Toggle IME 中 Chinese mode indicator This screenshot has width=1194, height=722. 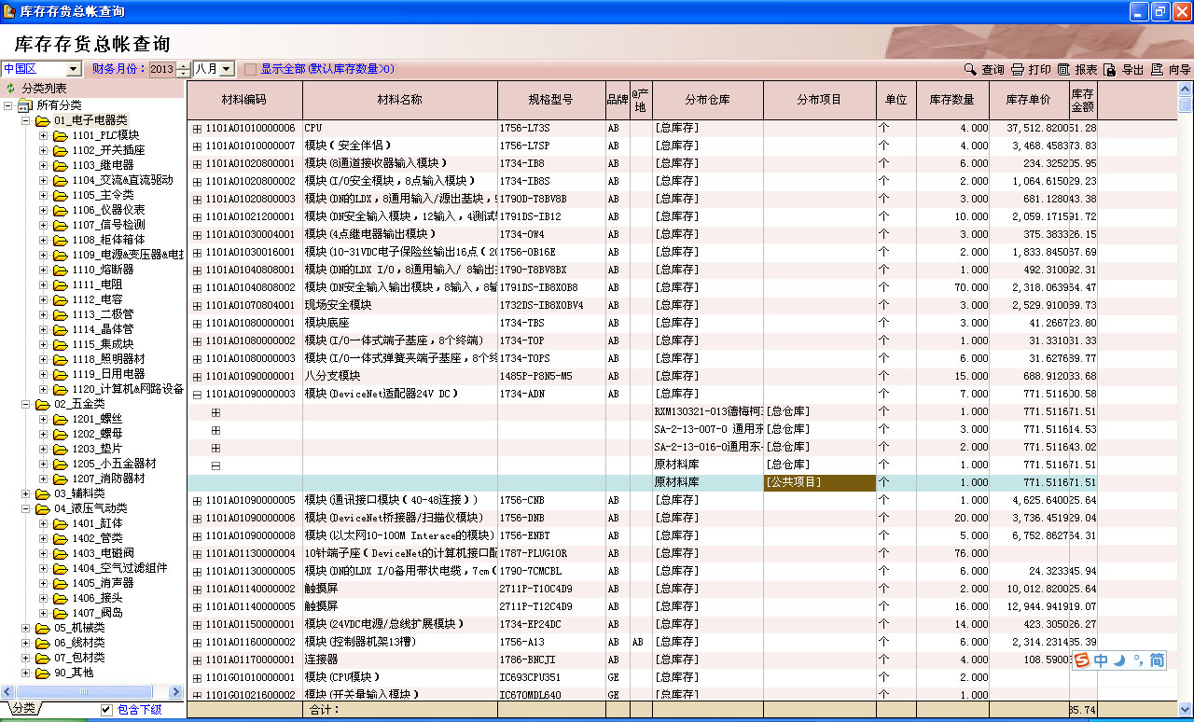(1102, 660)
